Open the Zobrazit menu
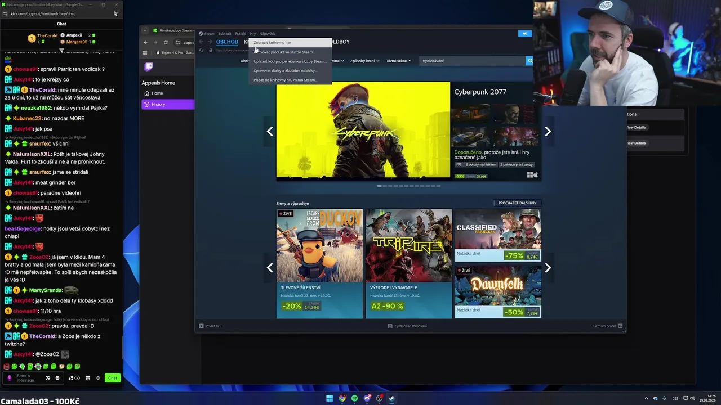The height and width of the screenshot is (405, 721). (225, 34)
